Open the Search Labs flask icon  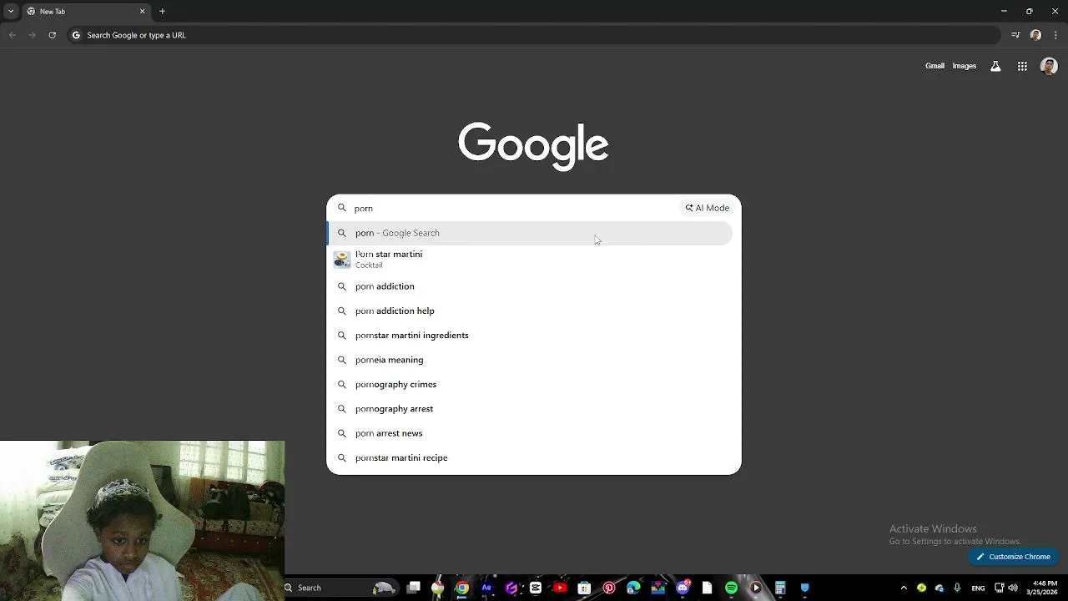995,66
